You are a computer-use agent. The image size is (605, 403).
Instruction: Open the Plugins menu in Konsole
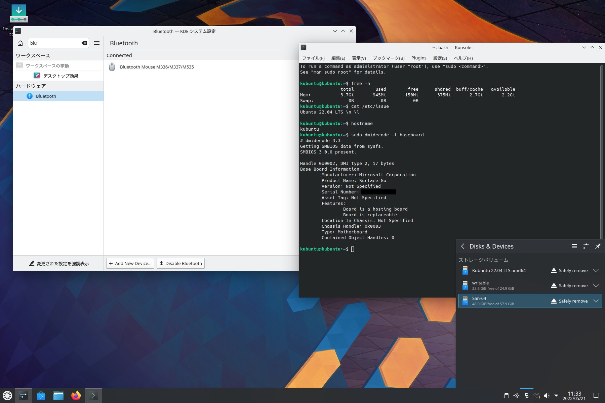(418, 58)
